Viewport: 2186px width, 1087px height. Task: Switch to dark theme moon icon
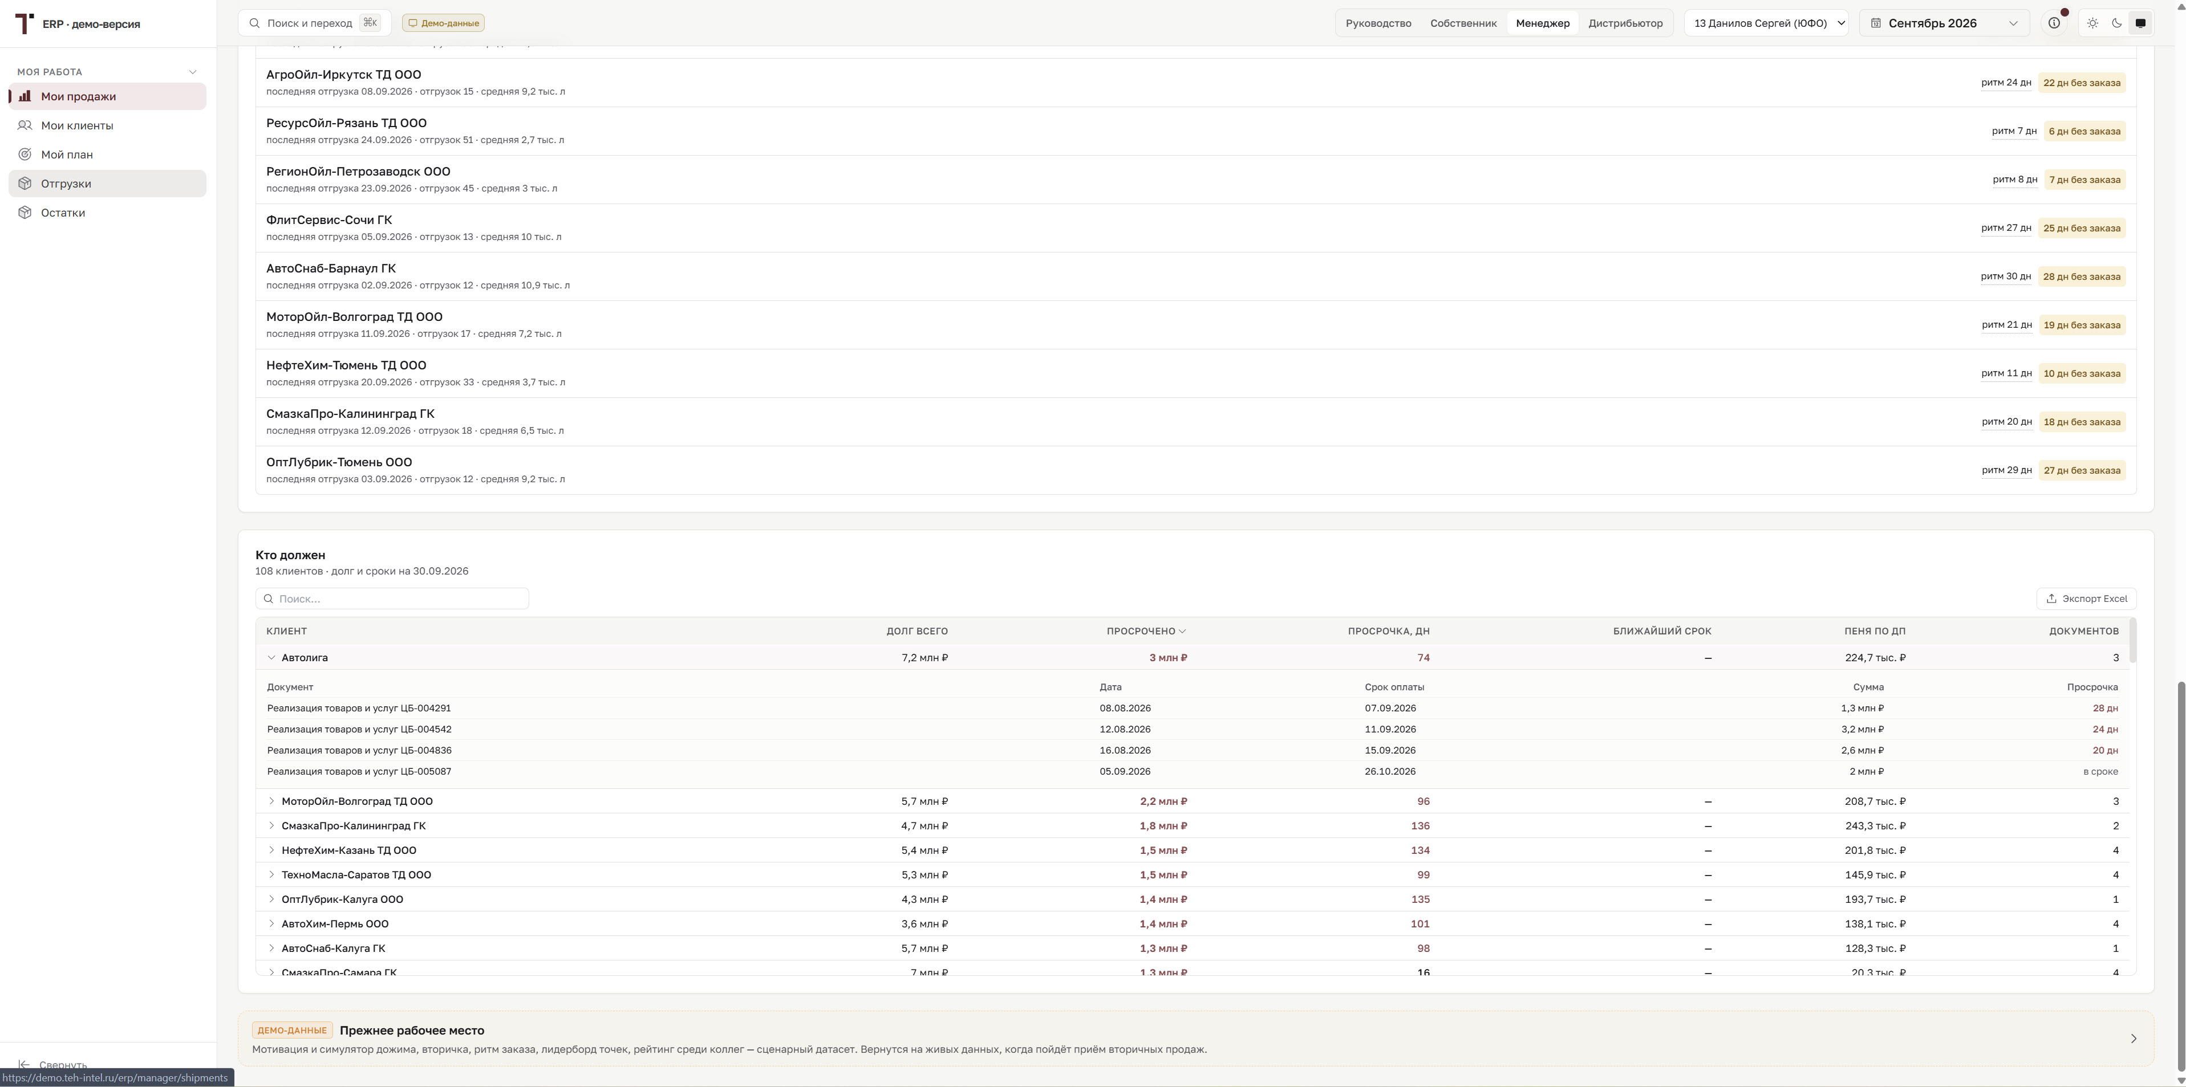2116,24
